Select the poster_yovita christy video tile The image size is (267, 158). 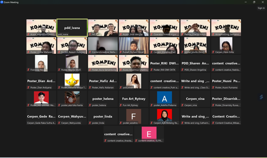[195, 46]
